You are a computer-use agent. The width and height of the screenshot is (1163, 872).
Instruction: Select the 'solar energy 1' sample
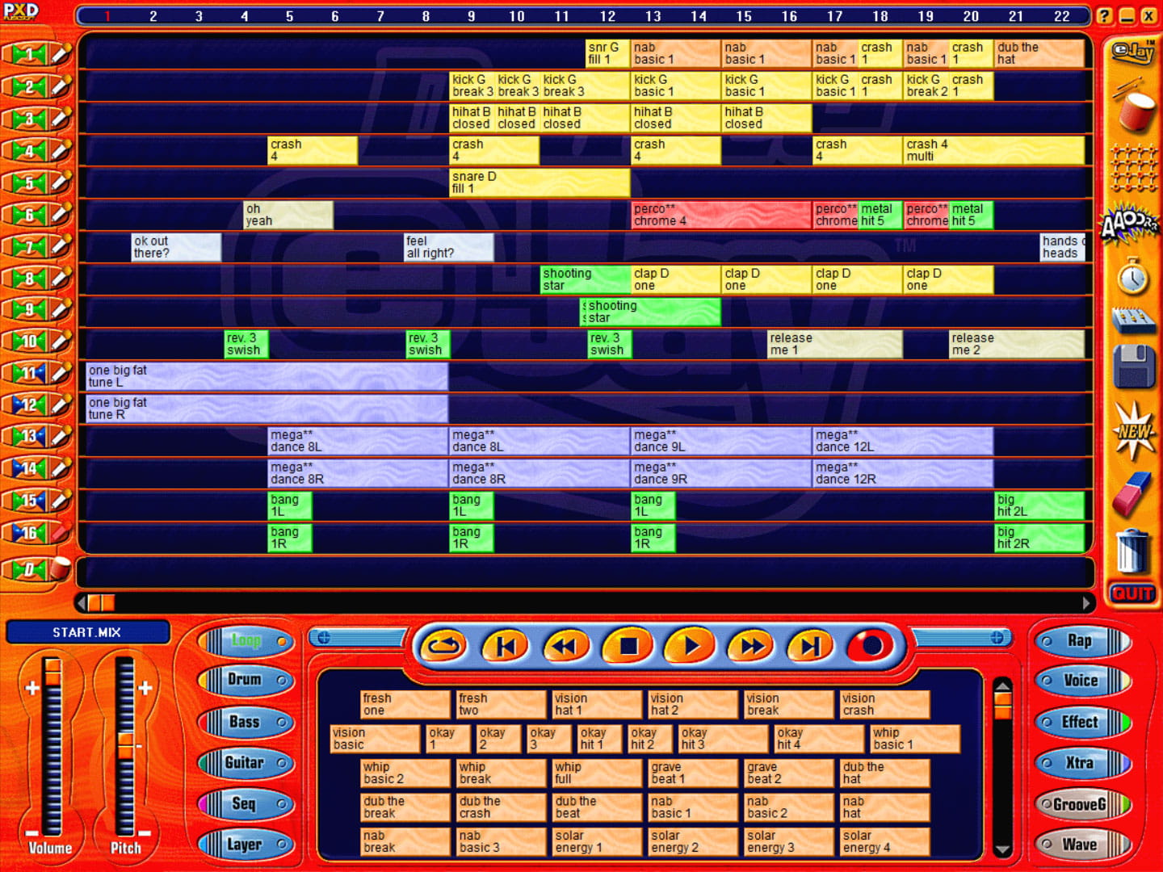tap(596, 841)
